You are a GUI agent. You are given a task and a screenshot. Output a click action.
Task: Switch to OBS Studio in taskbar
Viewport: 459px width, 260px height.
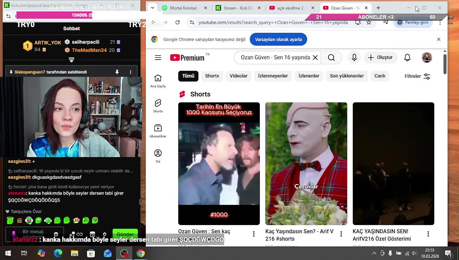[x=124, y=253]
